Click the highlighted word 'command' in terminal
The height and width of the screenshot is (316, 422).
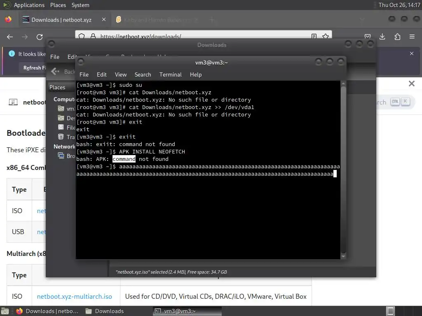(x=124, y=159)
